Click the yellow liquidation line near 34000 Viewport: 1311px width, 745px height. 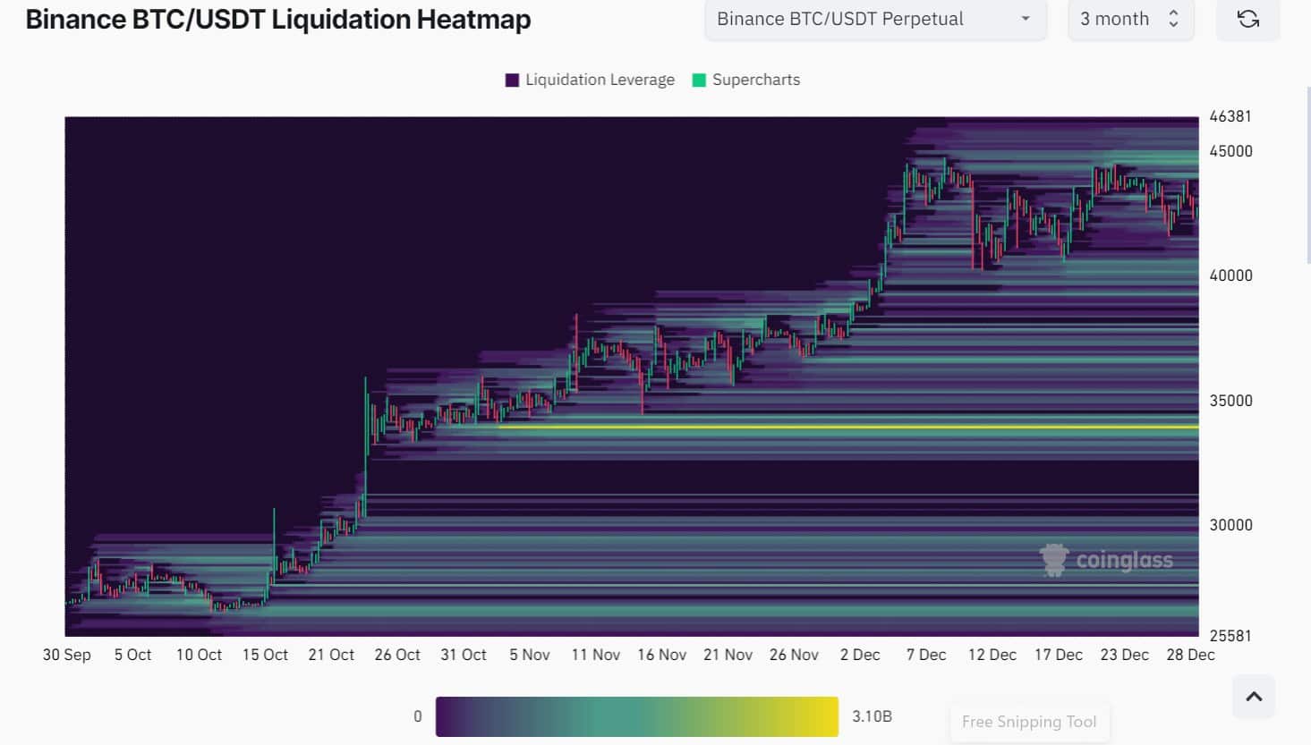point(848,427)
